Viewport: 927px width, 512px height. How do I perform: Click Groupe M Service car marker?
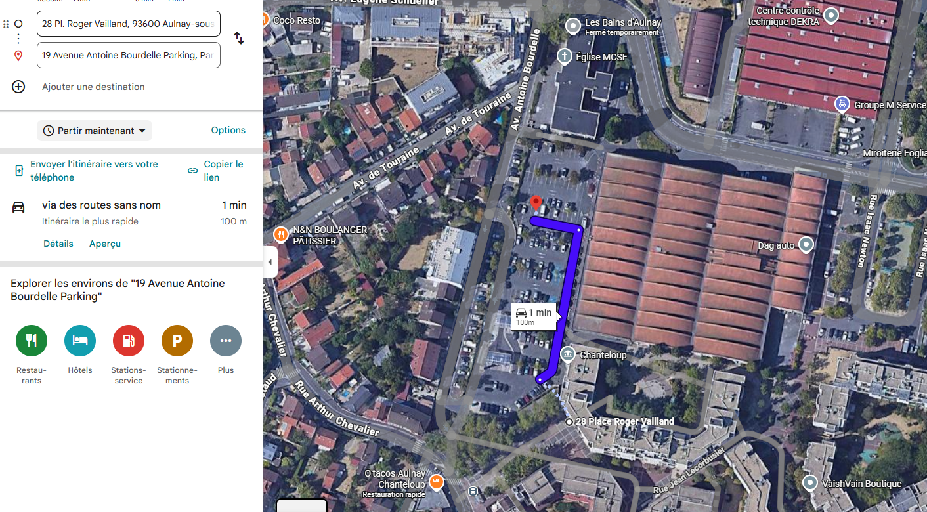pyautogui.click(x=841, y=104)
